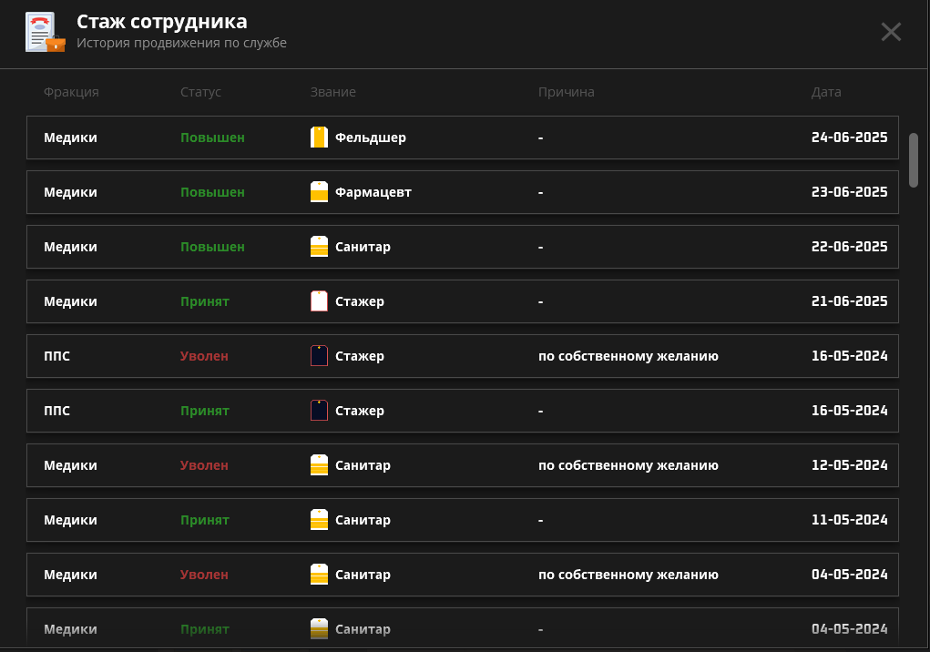This screenshot has width=930, height=652.
Task: Click the vertical scrollbar thumb
Action: pyautogui.click(x=913, y=159)
